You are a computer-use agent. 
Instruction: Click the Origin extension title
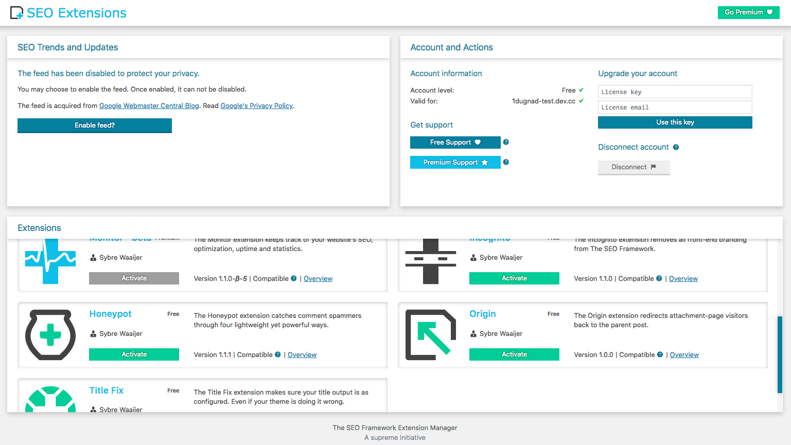pos(483,314)
